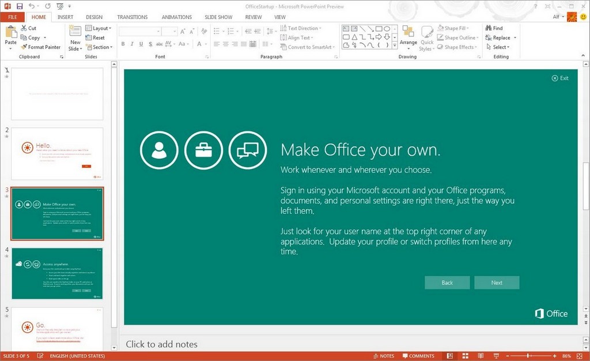Expand the Align Text dropdown
The image size is (590, 361).
click(297, 37)
